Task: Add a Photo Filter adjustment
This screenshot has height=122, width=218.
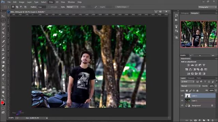Action: 198,69
